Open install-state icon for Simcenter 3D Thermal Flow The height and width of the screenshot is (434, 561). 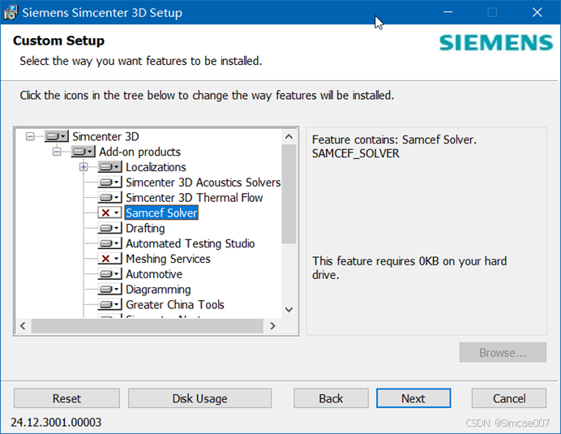(x=109, y=198)
